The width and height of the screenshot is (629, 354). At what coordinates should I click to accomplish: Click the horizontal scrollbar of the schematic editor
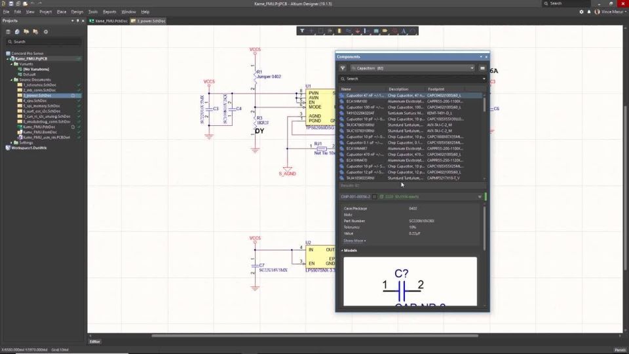[314, 336]
